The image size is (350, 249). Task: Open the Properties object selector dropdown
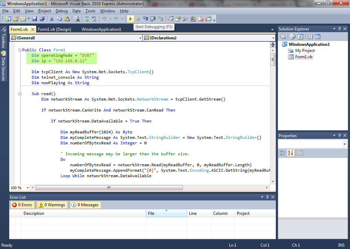pyautogui.click(x=345, y=144)
